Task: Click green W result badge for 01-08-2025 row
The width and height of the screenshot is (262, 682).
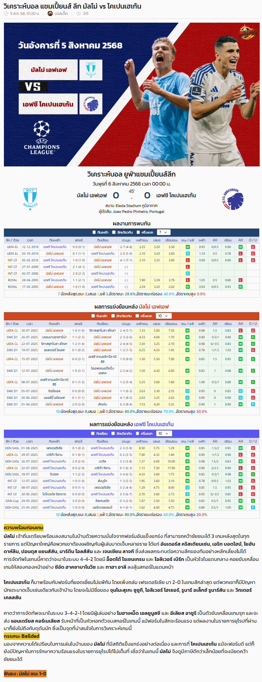Action: click(x=188, y=448)
